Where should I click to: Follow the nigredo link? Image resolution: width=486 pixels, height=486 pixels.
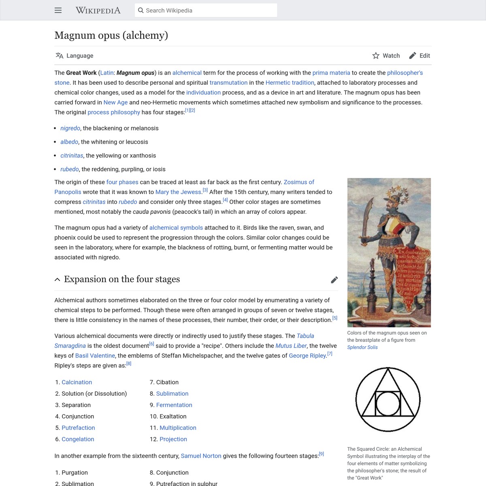70,128
